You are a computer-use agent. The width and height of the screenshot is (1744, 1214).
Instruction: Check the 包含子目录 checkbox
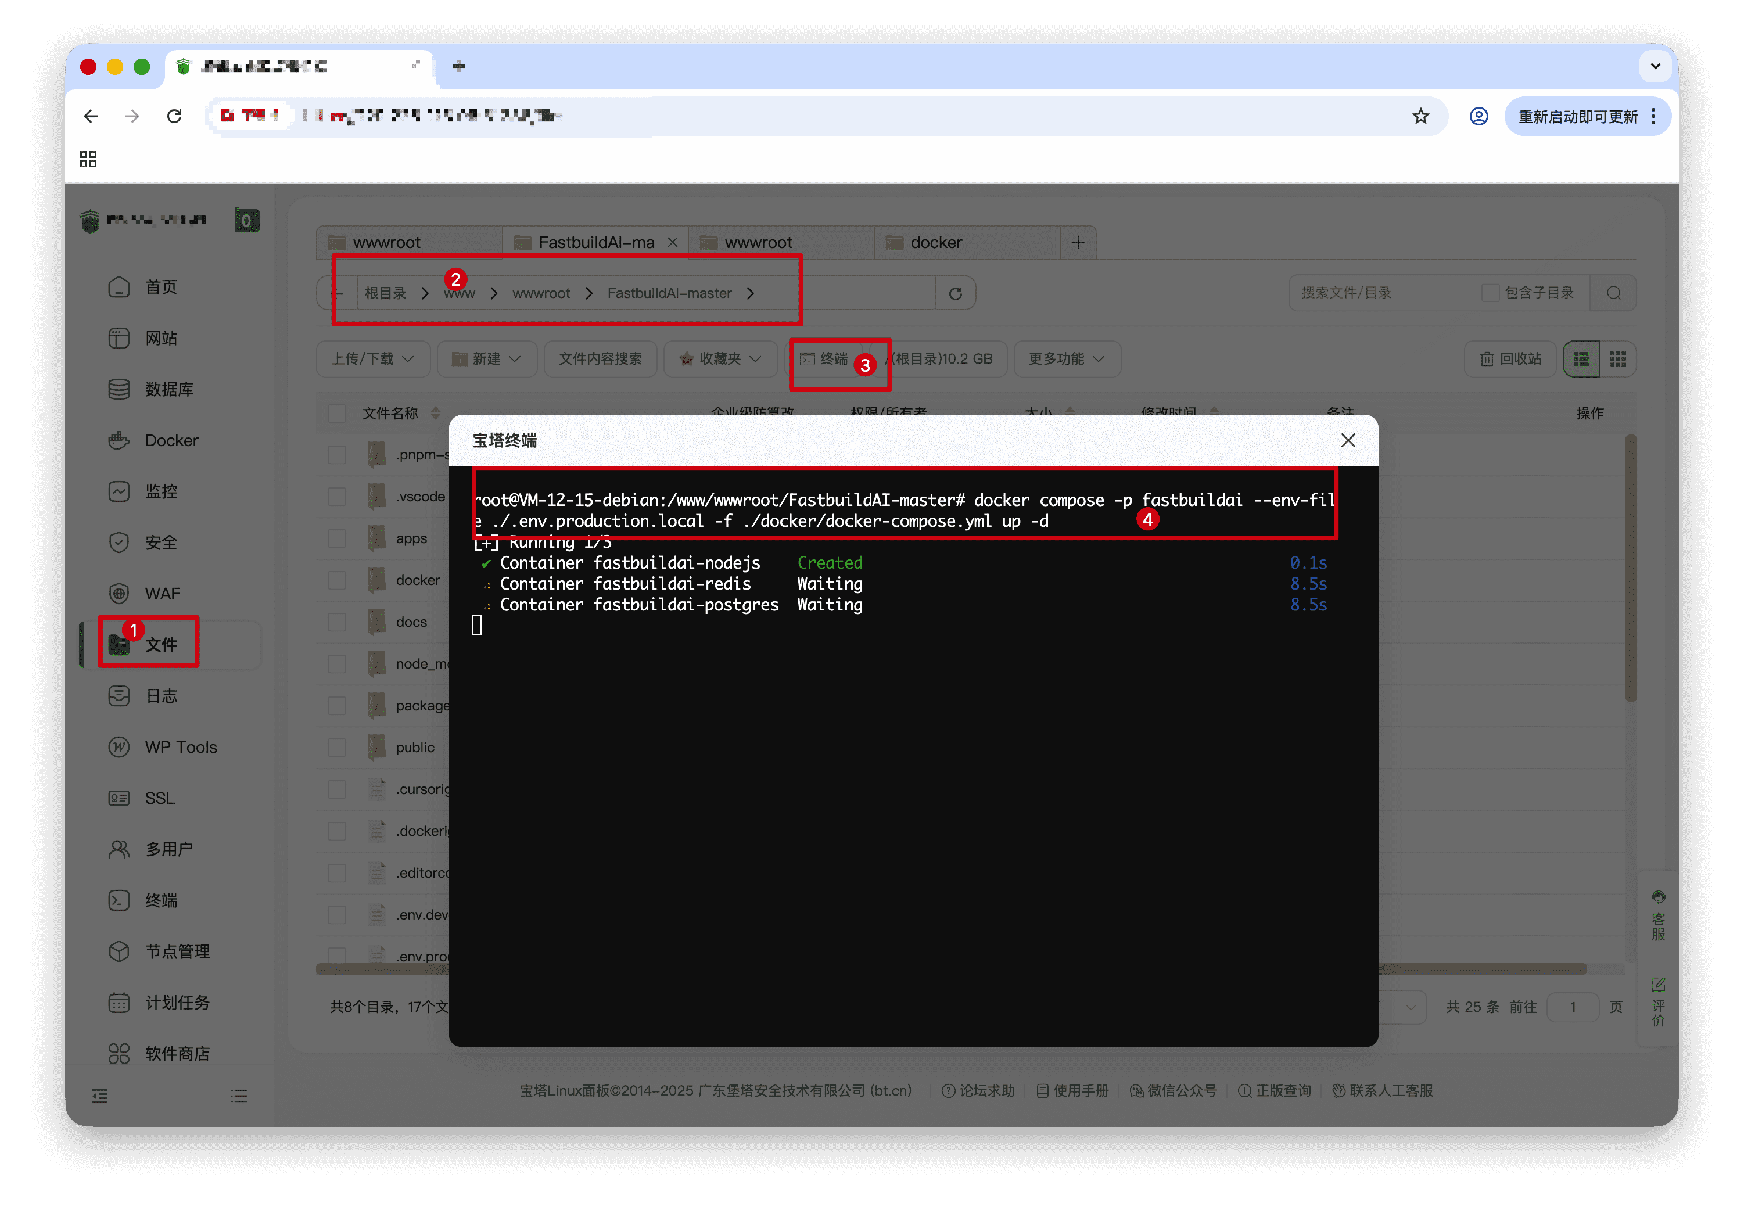coord(1490,293)
